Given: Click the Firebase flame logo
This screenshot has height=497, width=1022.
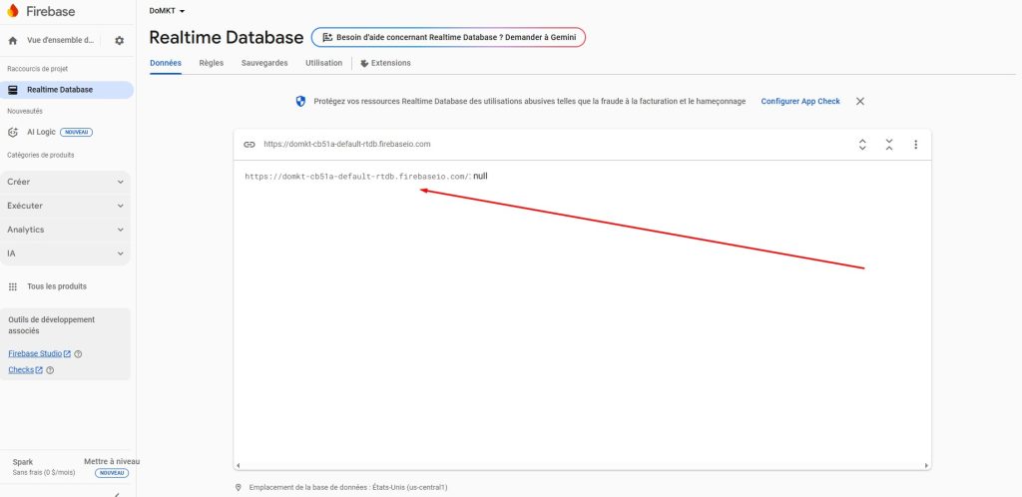Looking at the screenshot, I should point(12,10).
